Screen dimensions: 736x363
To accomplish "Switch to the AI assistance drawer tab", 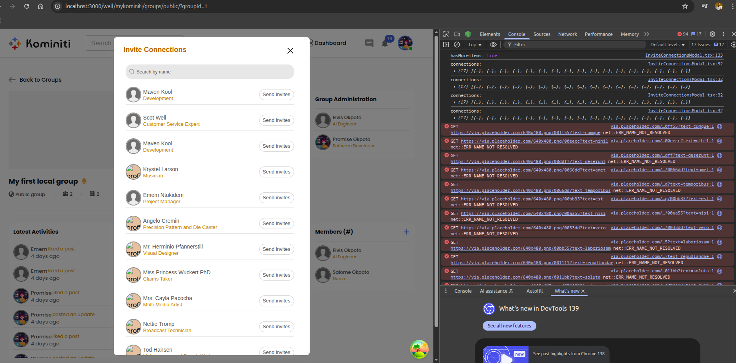I will pyautogui.click(x=496, y=291).
